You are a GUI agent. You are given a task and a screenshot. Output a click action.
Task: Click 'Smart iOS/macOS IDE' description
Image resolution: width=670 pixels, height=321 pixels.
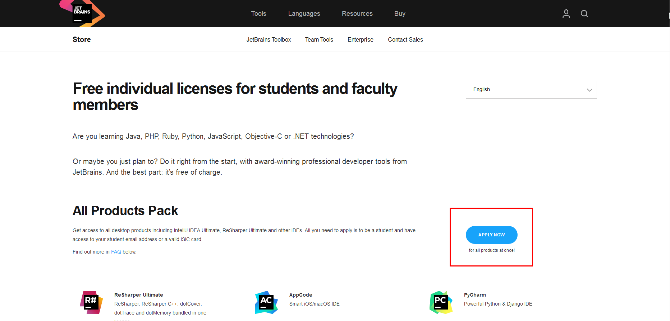(x=315, y=304)
